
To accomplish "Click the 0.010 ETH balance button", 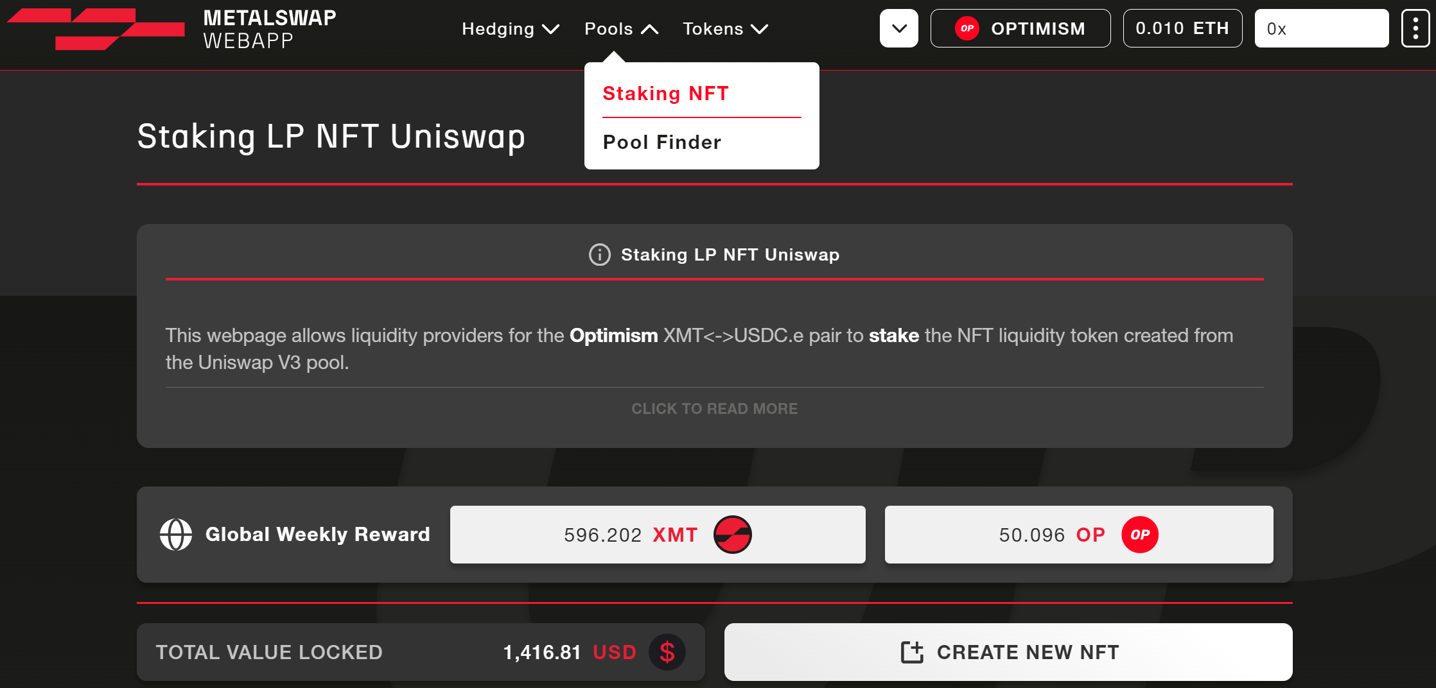I will click(x=1182, y=28).
